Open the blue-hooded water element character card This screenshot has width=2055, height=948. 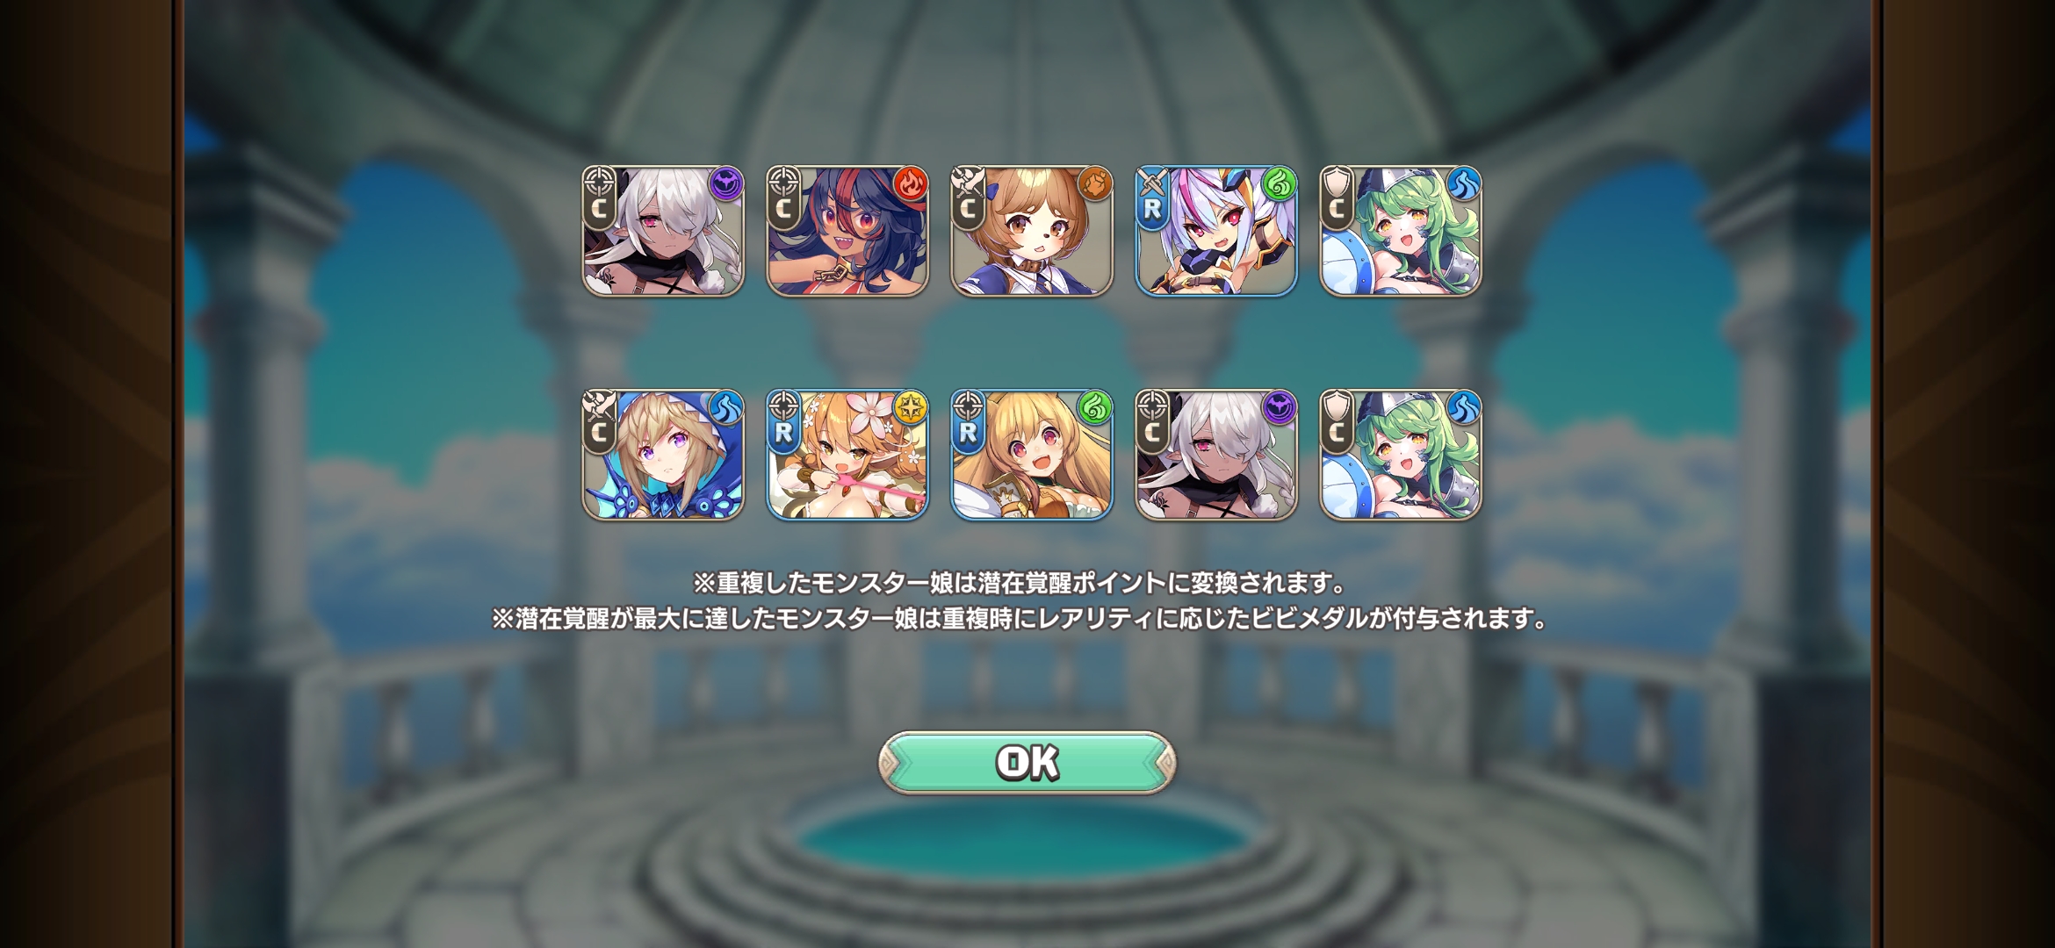pos(663,455)
